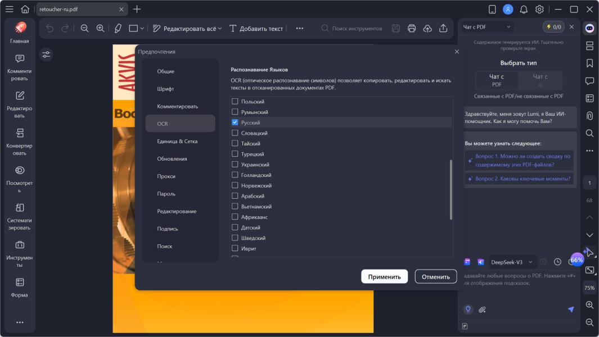Image resolution: width=599 pixels, height=337 pixels.
Task: Open the Comment tool in left sidebar
Action: [20, 66]
